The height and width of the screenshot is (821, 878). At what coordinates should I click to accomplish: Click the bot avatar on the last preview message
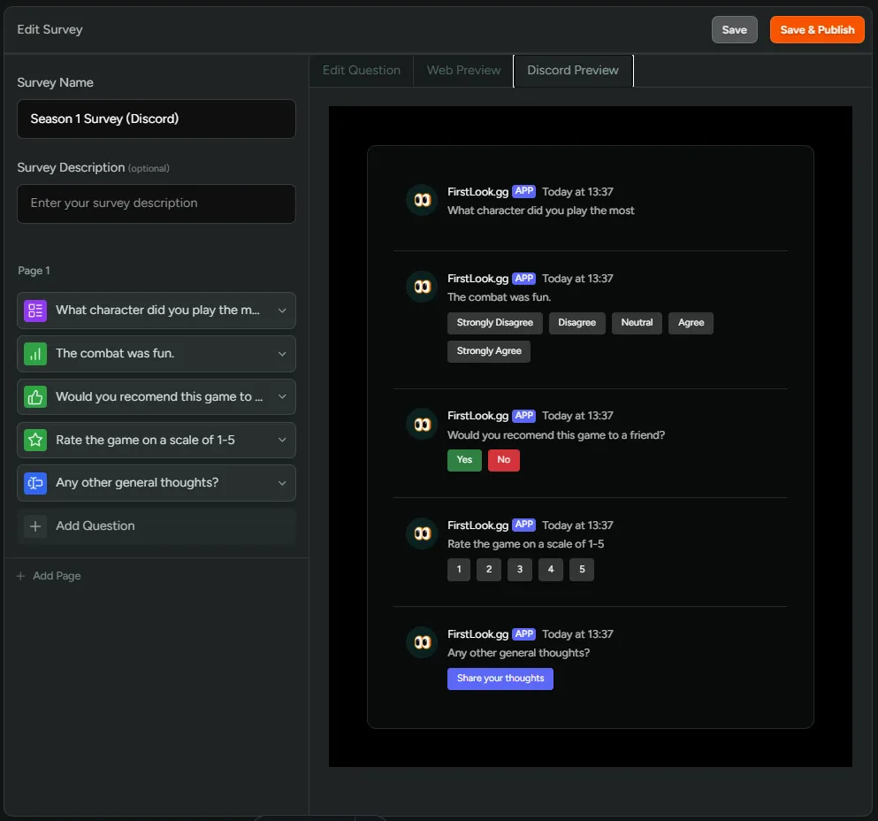pos(422,642)
